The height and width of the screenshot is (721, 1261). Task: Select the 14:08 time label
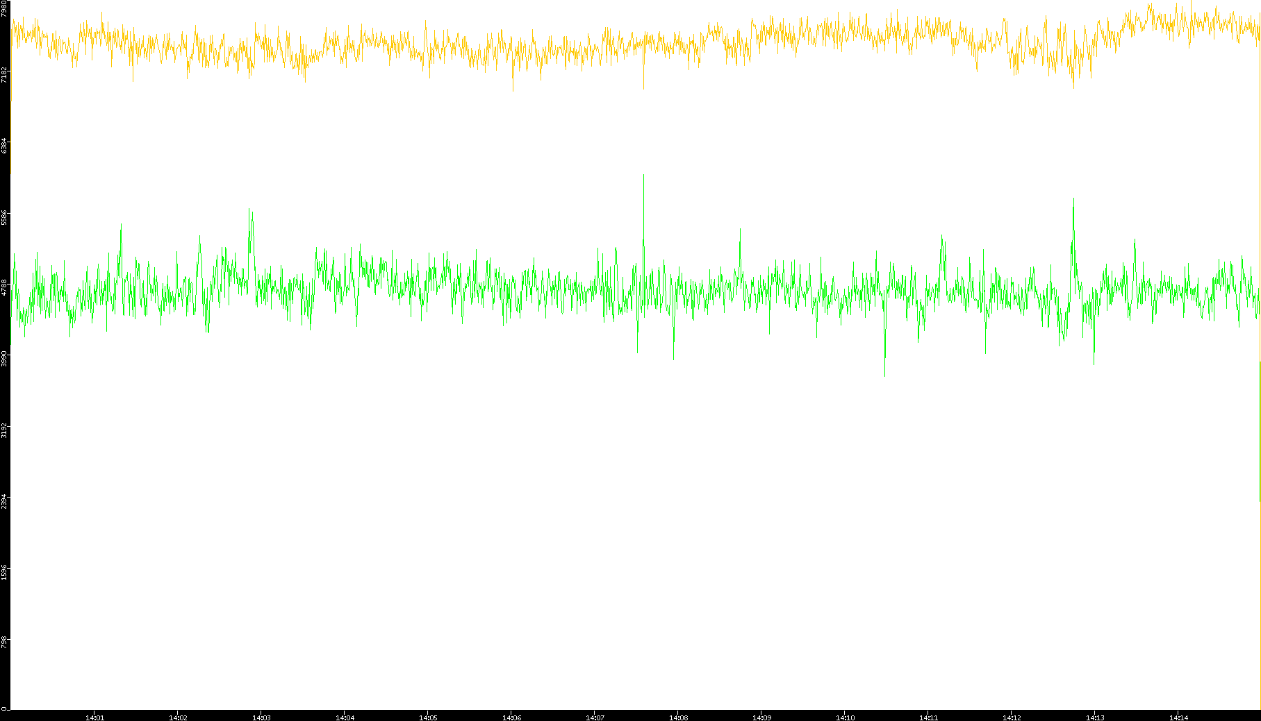pos(678,718)
